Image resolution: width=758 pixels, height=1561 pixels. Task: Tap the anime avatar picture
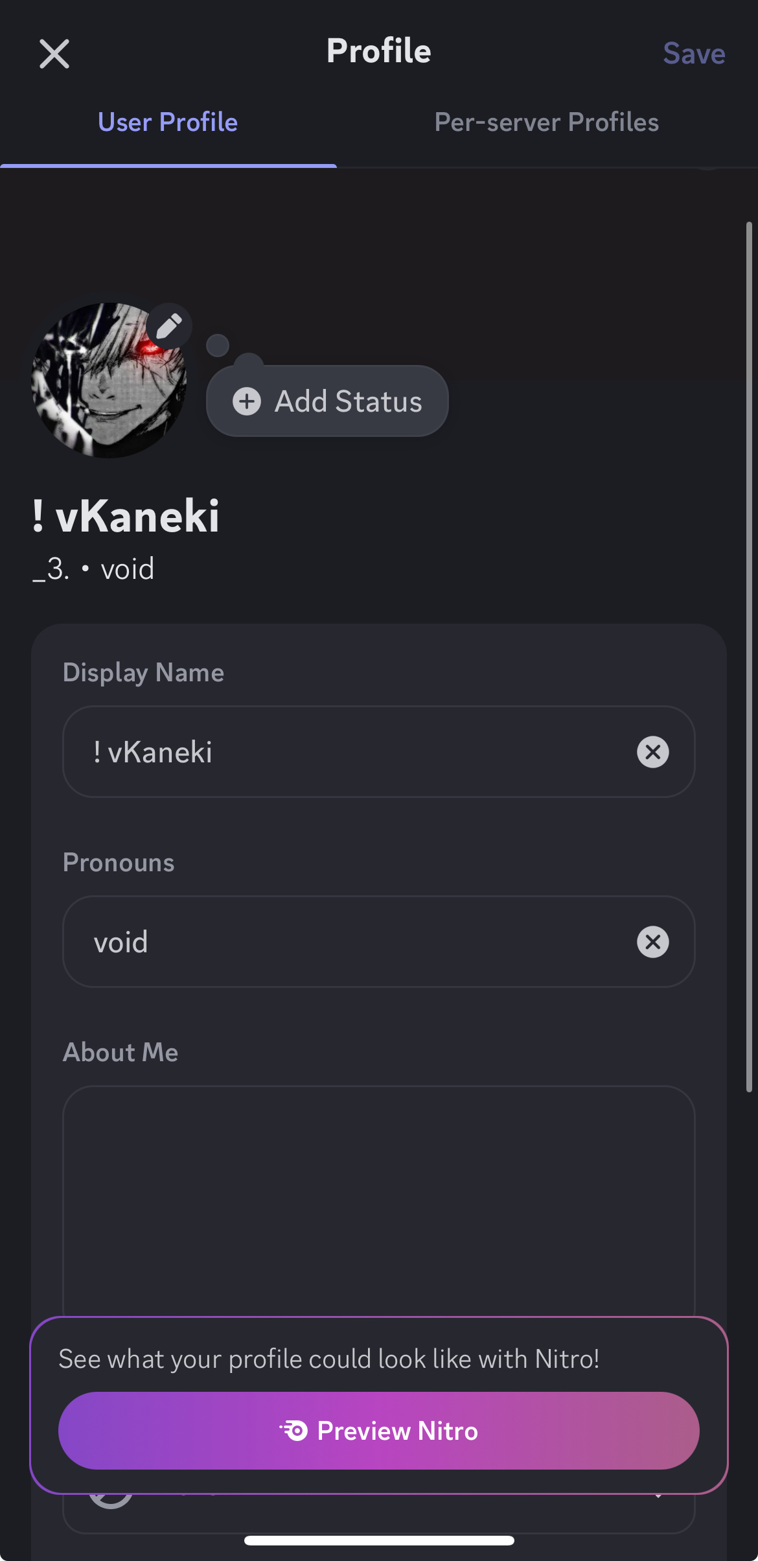pos(104,389)
